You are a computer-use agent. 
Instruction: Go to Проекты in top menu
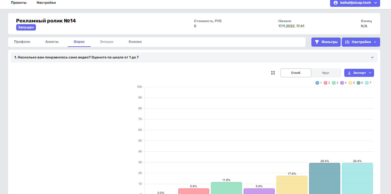(19, 3)
